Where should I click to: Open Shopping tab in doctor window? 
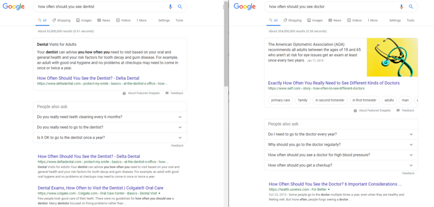click(x=292, y=21)
